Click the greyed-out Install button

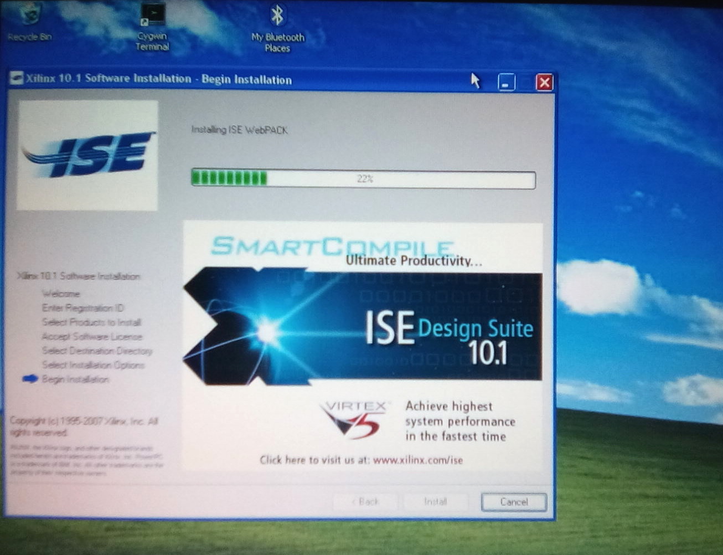(435, 502)
